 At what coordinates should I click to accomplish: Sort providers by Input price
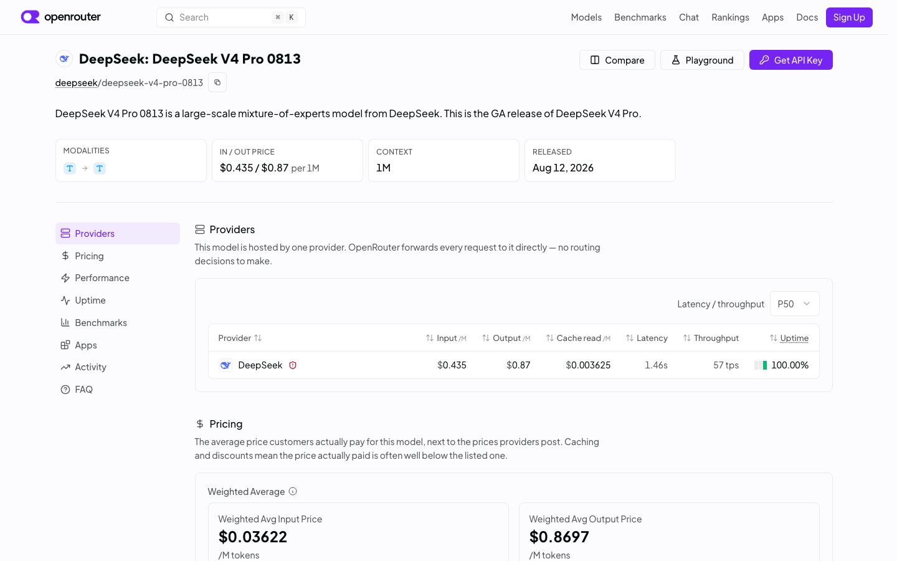[x=446, y=338]
